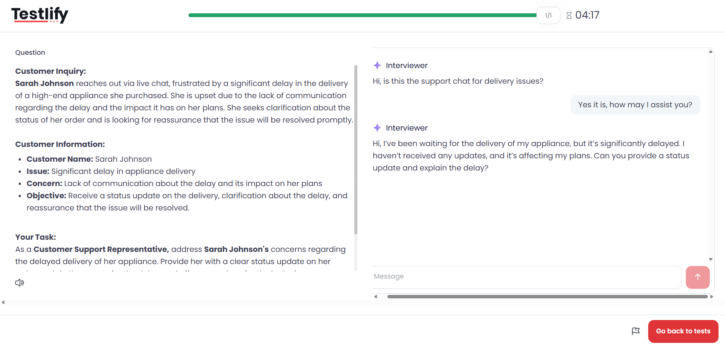Click the up arrow of the chat scrollbar

point(711,51)
